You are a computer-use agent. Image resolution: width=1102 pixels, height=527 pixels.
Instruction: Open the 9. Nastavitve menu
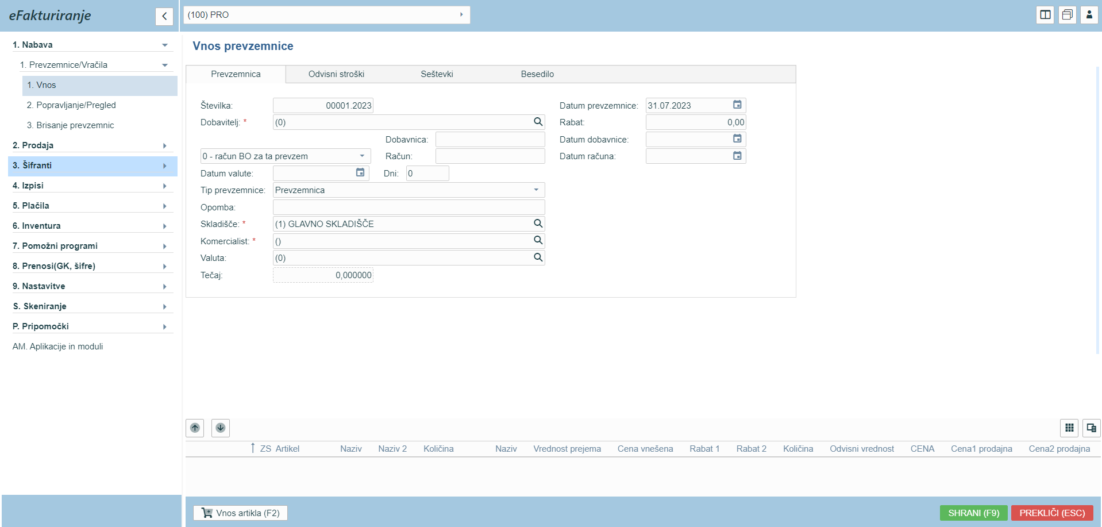point(92,286)
